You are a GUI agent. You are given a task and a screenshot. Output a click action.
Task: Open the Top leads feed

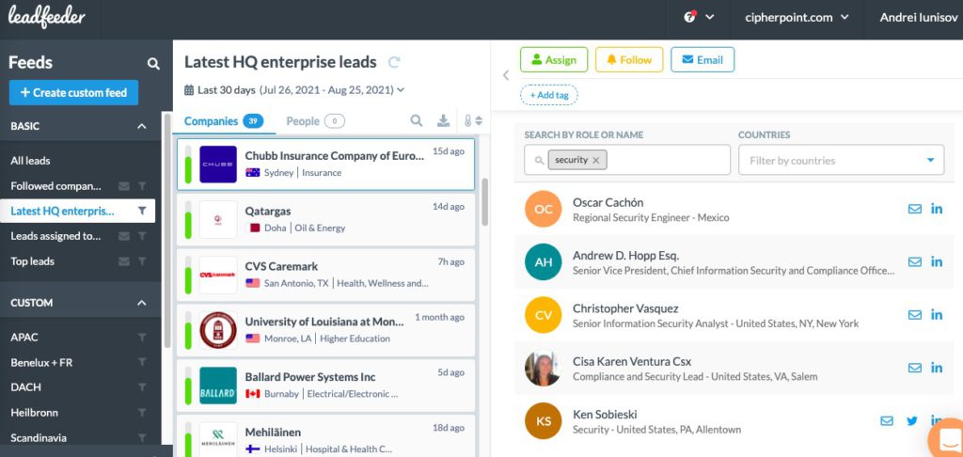point(33,261)
